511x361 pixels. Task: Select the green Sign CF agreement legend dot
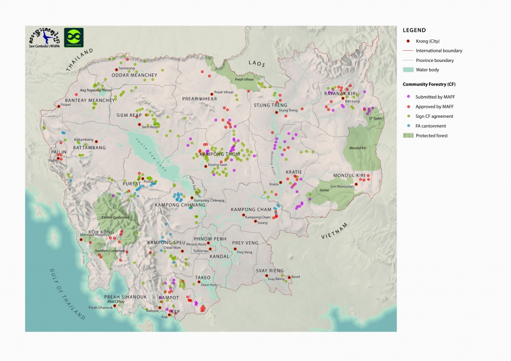(408, 116)
